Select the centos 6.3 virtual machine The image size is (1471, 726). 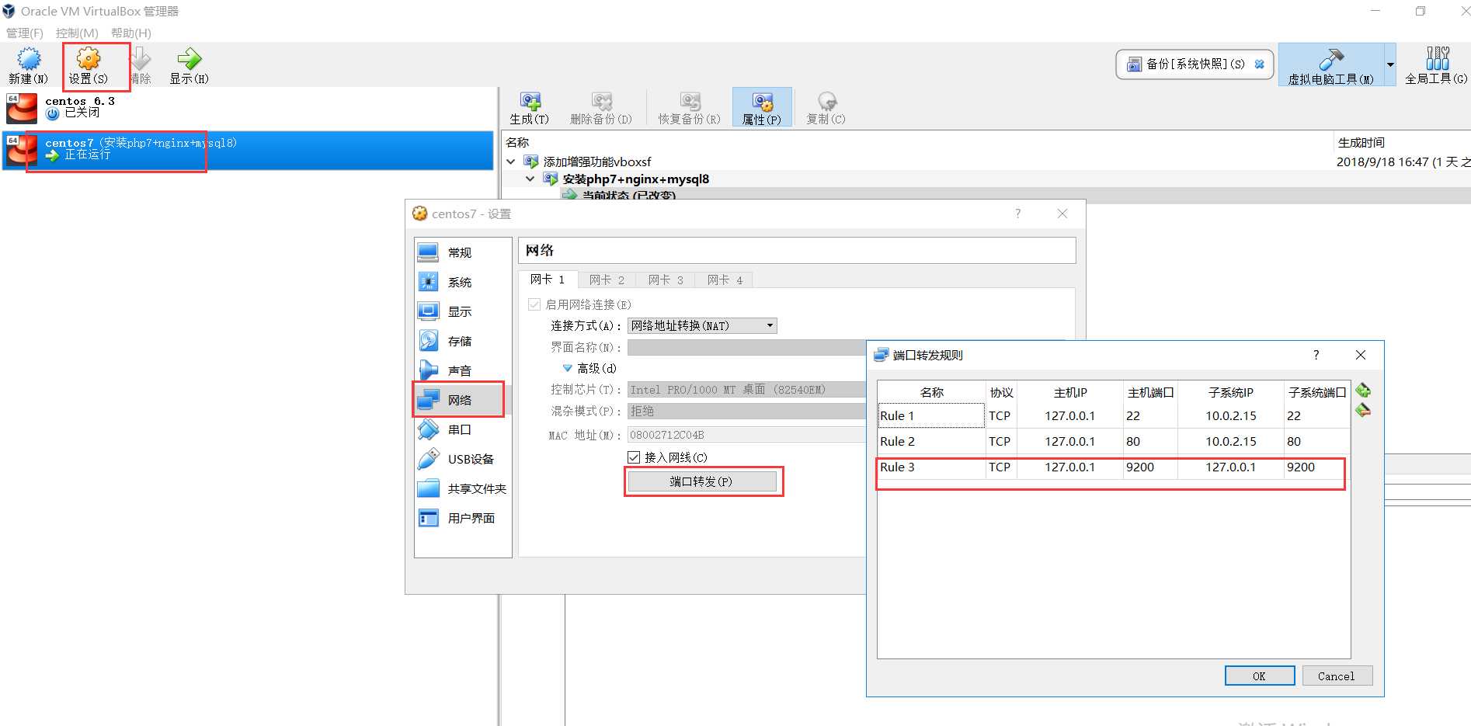coord(249,108)
